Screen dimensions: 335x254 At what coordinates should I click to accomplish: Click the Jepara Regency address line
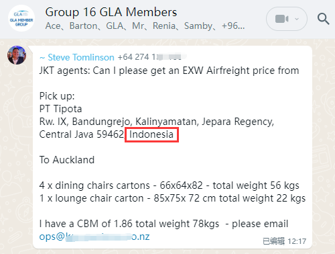coord(157,122)
